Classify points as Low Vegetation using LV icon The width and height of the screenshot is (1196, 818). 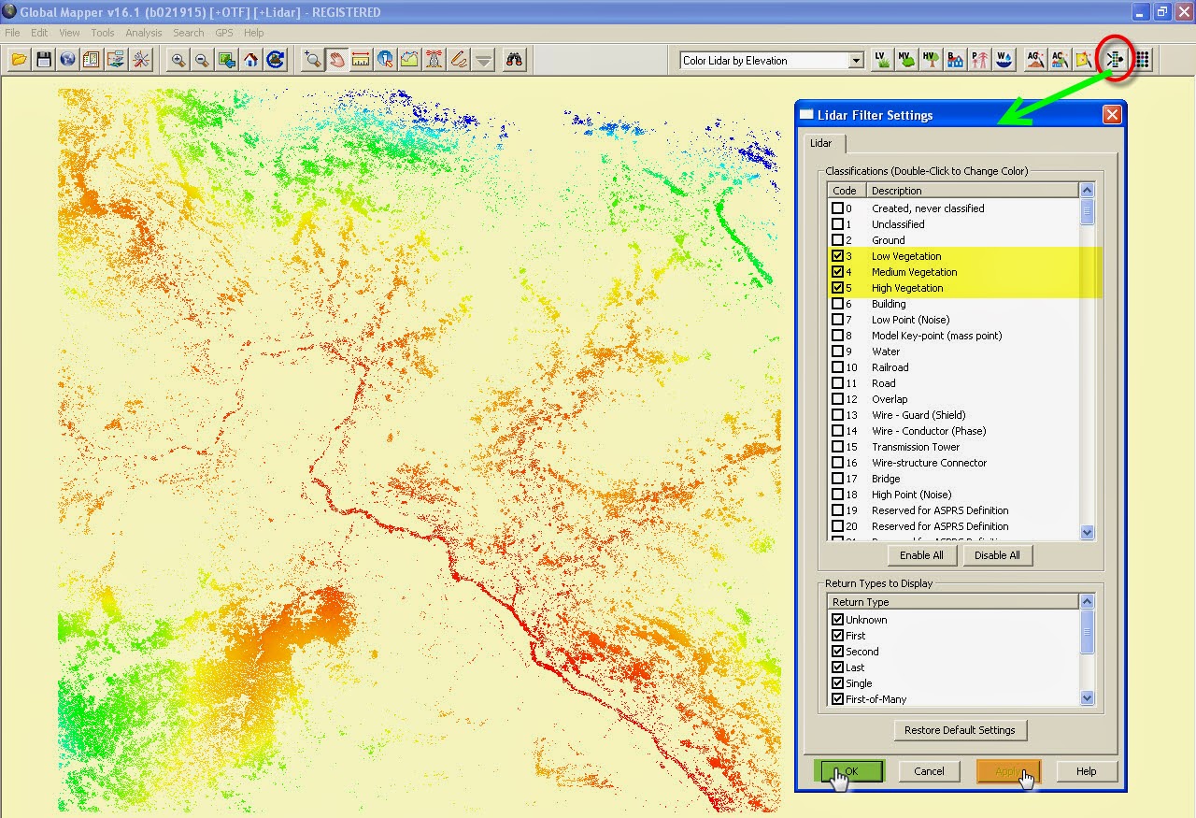point(880,59)
